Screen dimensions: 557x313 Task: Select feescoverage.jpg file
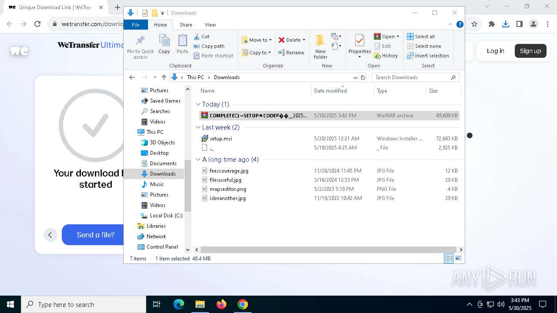coord(329,171)
